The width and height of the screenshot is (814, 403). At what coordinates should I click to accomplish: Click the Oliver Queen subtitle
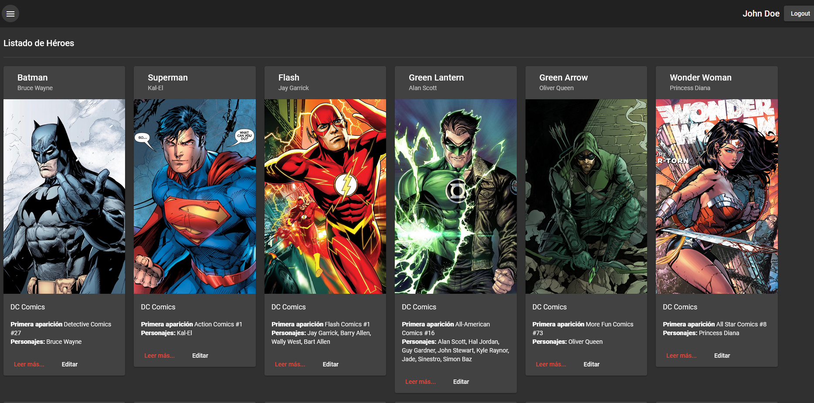(556, 88)
